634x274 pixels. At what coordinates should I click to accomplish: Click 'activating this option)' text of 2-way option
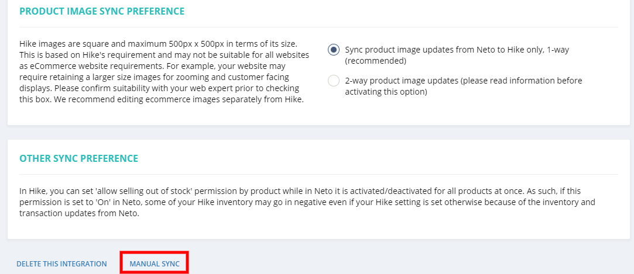pyautogui.click(x=386, y=92)
